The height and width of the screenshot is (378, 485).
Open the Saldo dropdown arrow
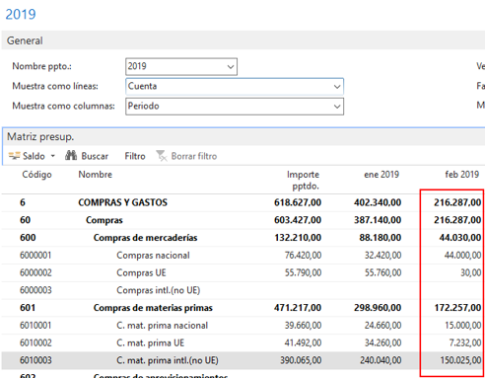click(53, 156)
